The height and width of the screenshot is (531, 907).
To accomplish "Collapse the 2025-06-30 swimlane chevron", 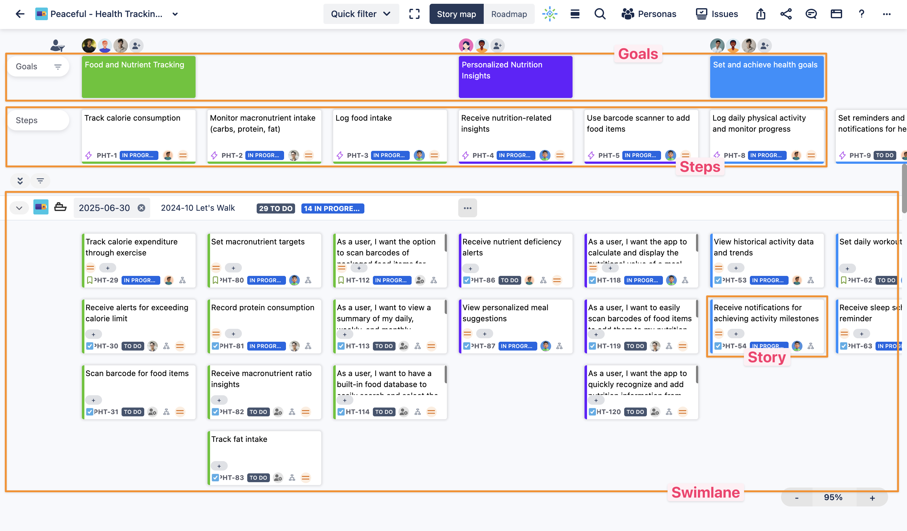I will click(19, 208).
